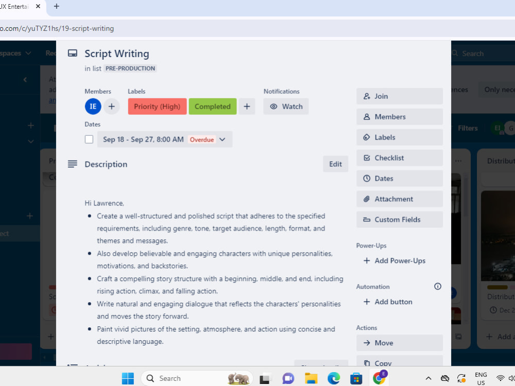The image size is (515, 386).
Task: Click the PRE-PRODUCTION list link
Action: tap(130, 68)
